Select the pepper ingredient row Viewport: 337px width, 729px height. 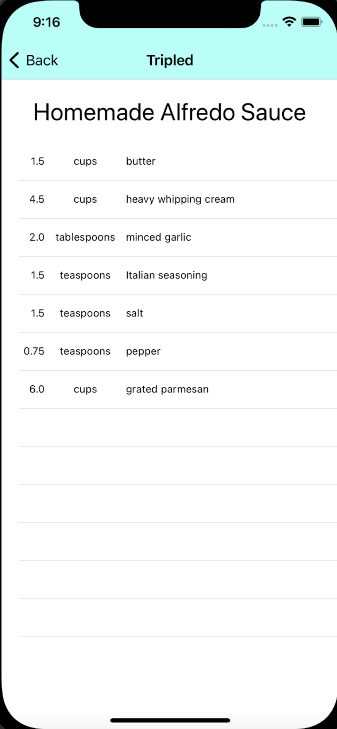(x=178, y=351)
